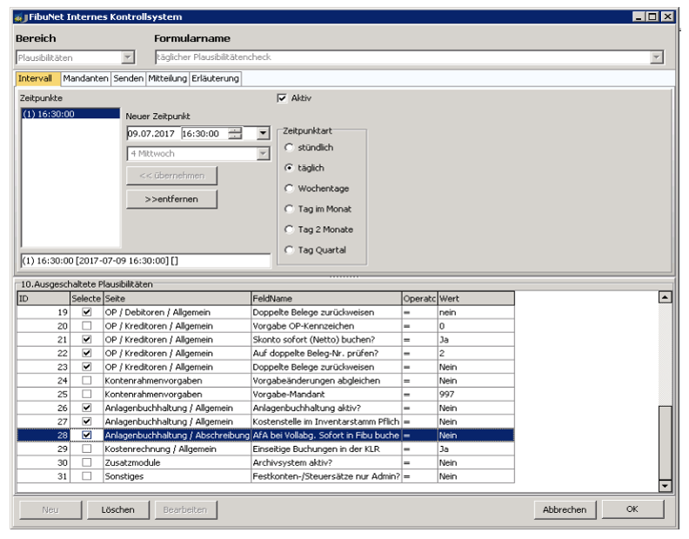Open the Mitteilung tab

(167, 78)
